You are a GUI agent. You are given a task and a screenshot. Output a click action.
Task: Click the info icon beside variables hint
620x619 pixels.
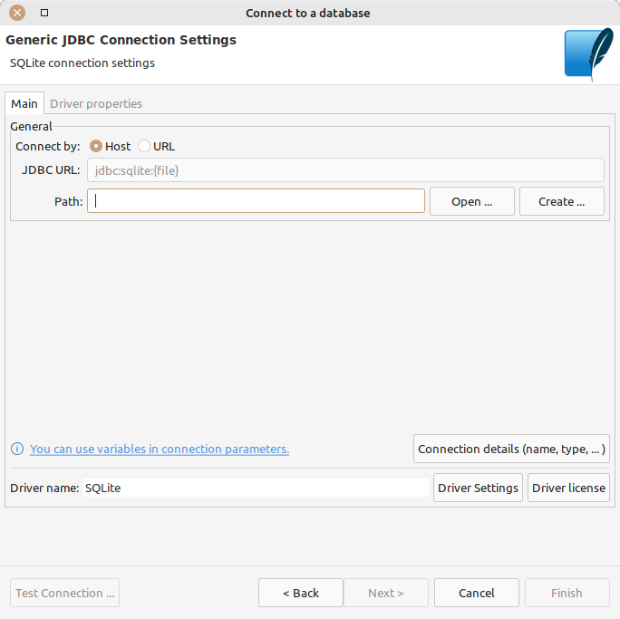(x=17, y=449)
